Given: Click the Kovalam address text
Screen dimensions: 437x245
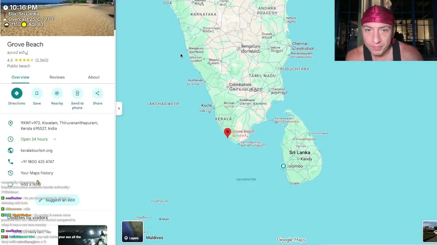Looking at the screenshot, I should pos(59,126).
